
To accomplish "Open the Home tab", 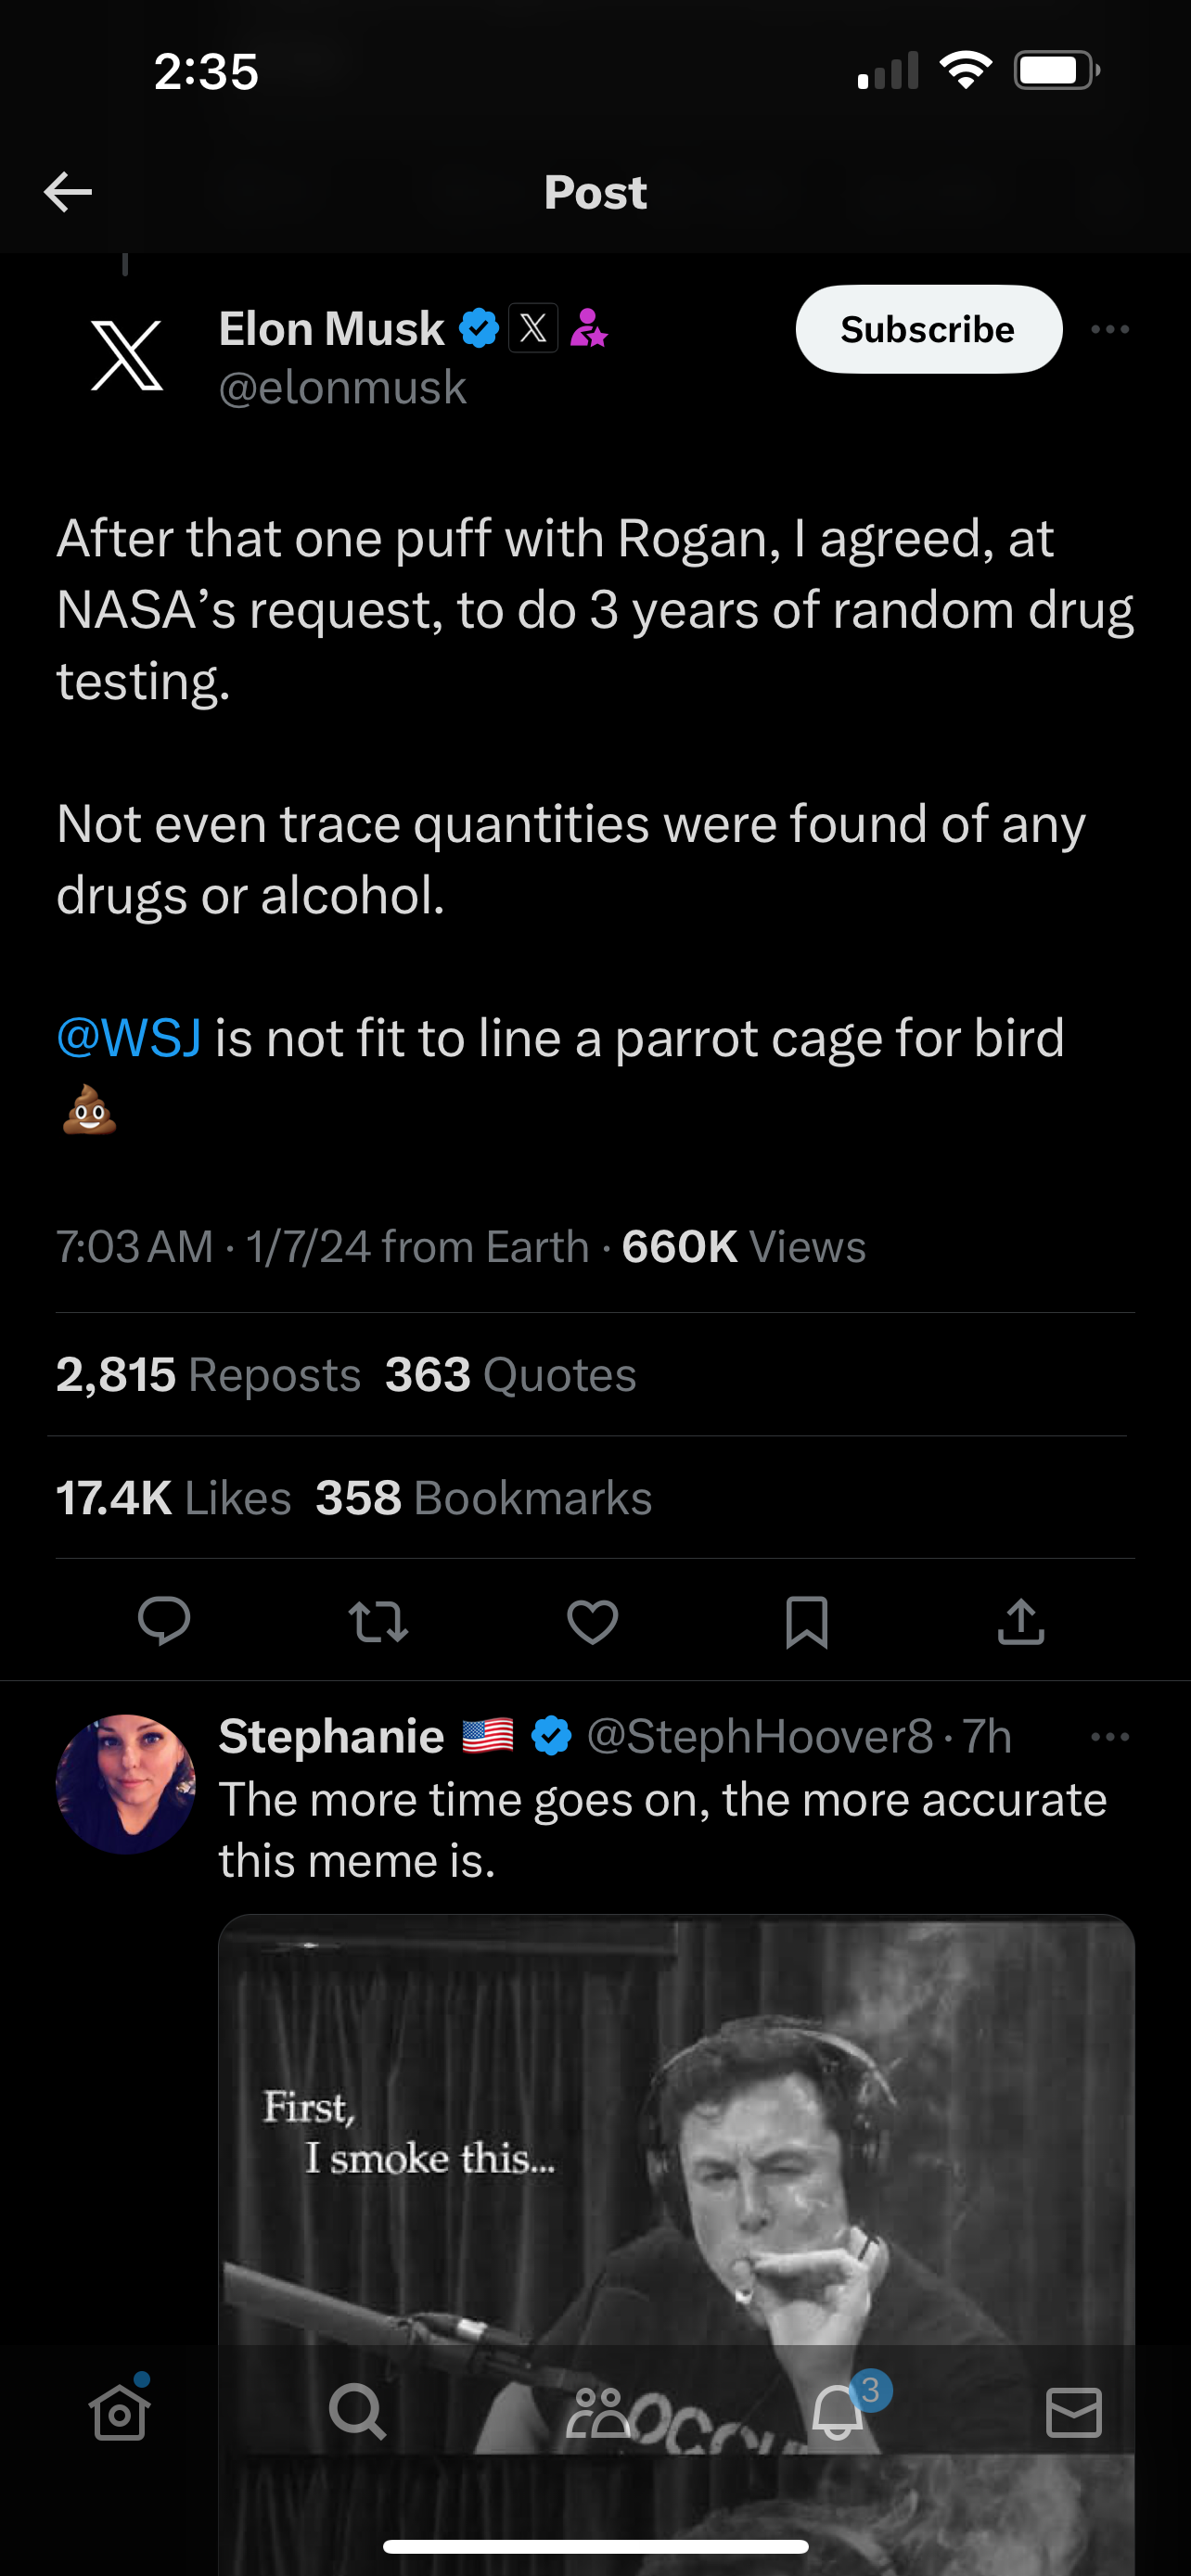I will coord(120,2412).
